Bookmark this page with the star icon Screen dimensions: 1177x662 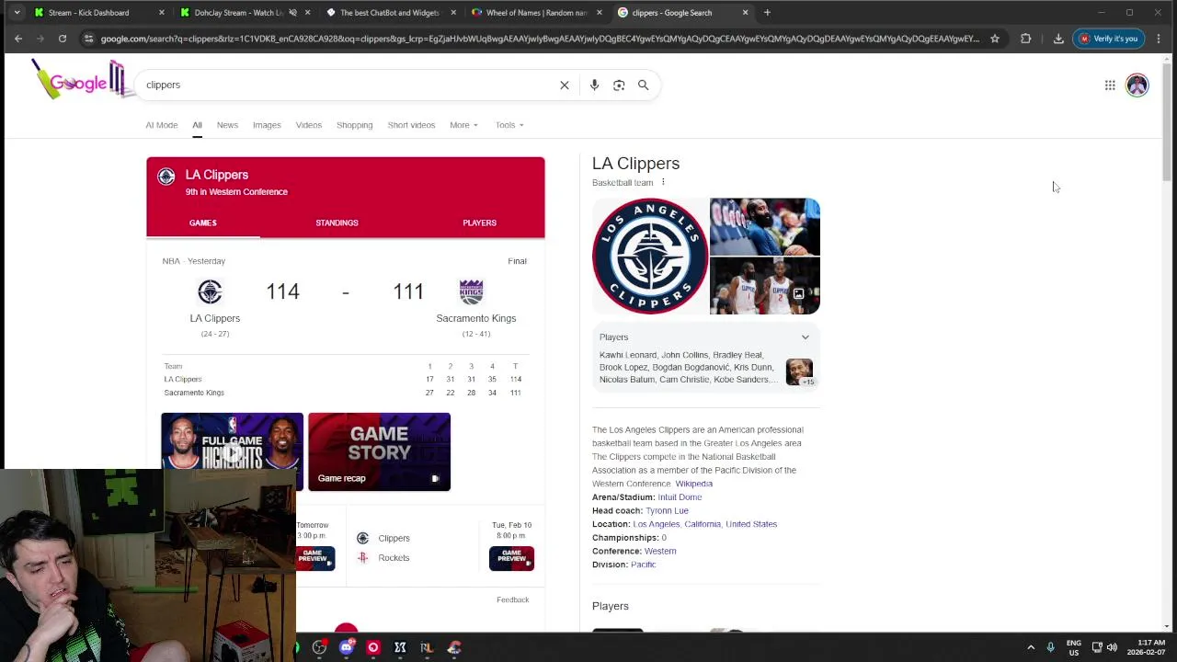(995, 39)
